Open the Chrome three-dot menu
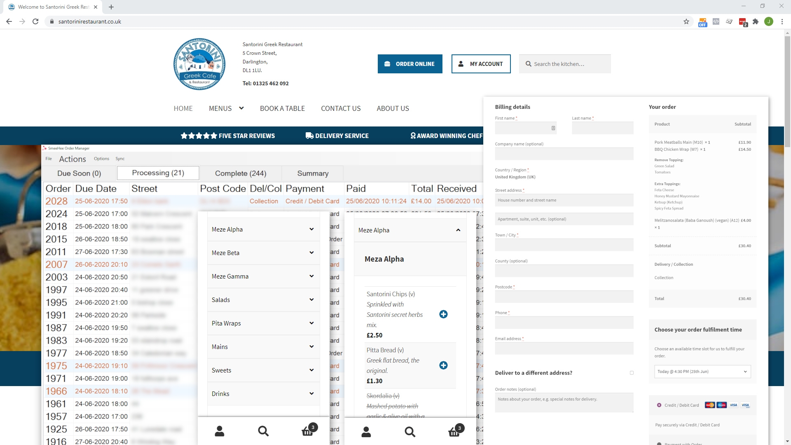Image resolution: width=791 pixels, height=445 pixels. tap(782, 21)
